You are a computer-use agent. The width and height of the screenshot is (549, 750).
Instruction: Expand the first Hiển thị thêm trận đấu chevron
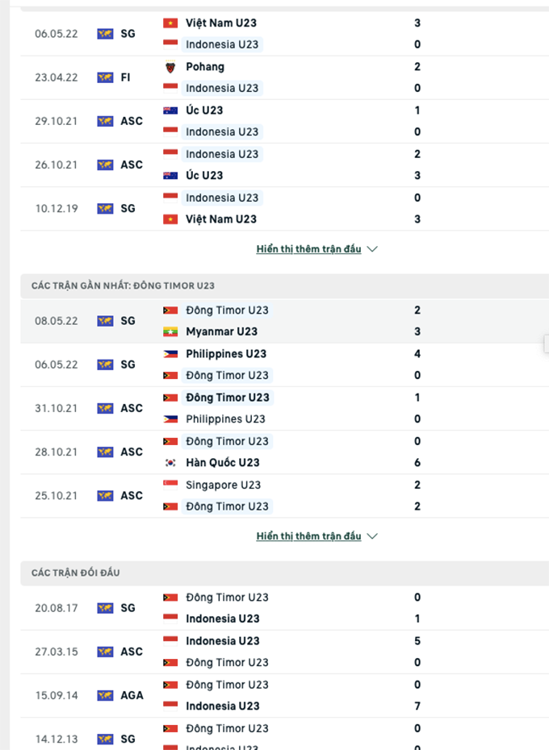tap(372, 249)
